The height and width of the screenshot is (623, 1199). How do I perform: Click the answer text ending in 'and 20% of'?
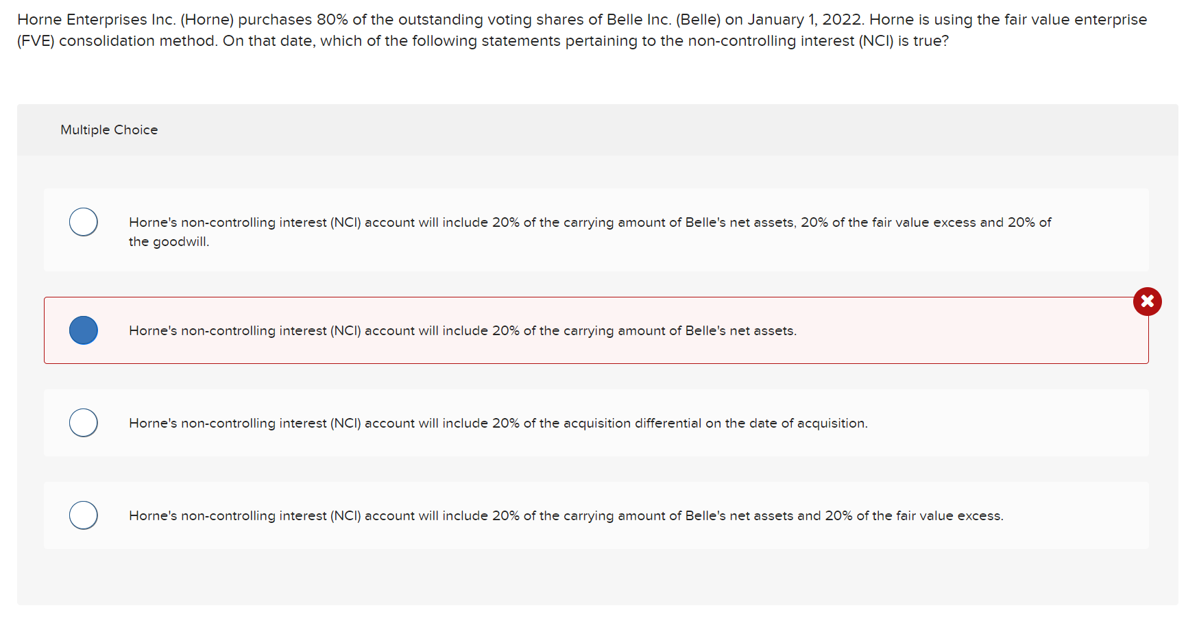click(590, 222)
